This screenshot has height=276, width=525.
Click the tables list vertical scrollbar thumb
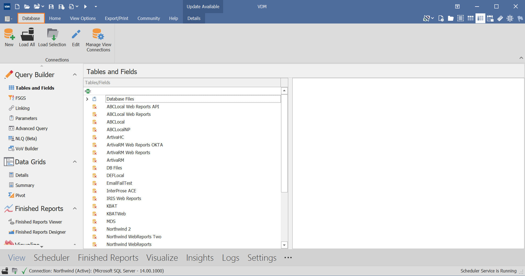point(284,143)
